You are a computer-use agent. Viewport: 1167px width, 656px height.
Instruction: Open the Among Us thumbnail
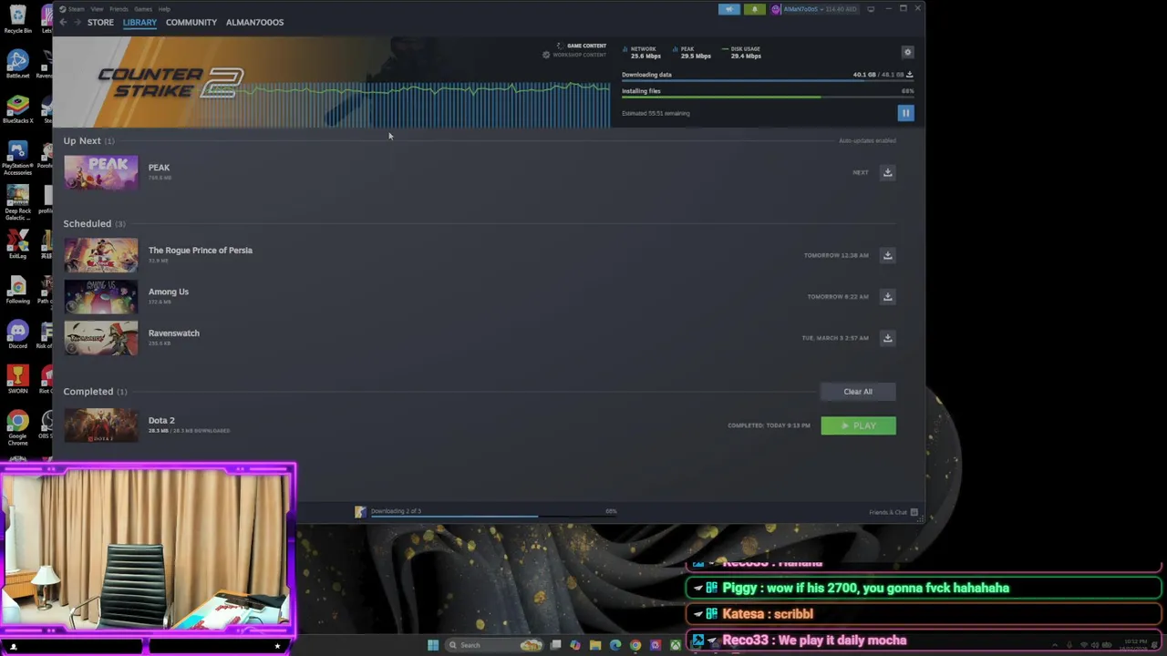click(101, 297)
